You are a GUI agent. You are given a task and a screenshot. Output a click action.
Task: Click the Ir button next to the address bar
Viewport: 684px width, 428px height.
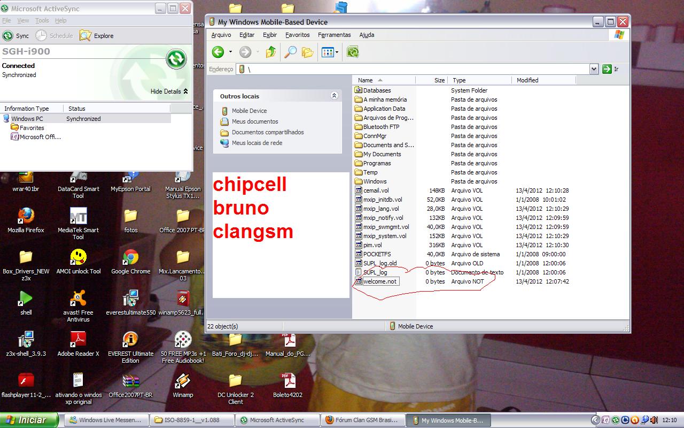(610, 69)
